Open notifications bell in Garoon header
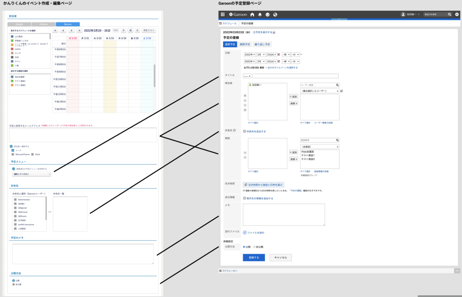462x297 pixels. coord(260,15)
